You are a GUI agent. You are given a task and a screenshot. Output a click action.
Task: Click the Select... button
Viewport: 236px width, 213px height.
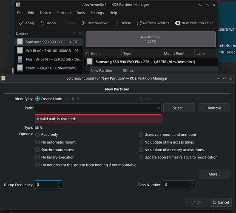[179, 108]
